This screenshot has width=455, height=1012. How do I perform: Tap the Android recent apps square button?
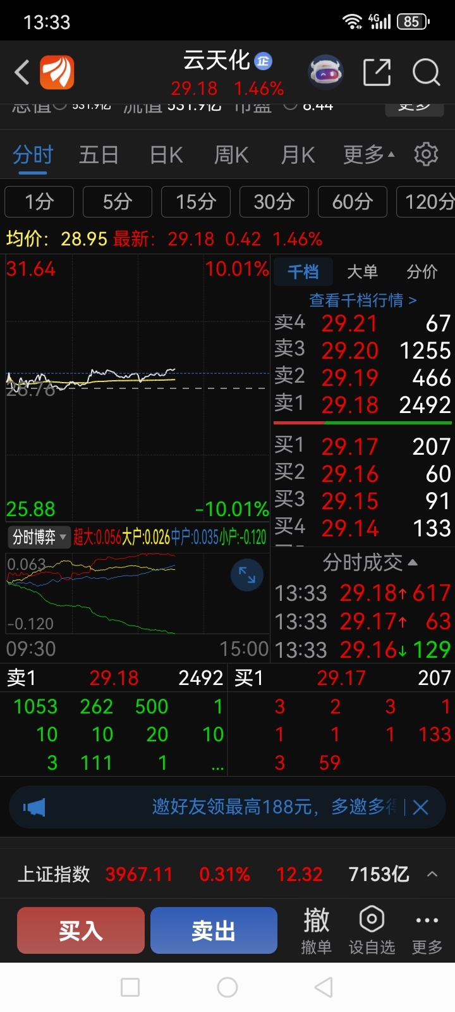130,987
